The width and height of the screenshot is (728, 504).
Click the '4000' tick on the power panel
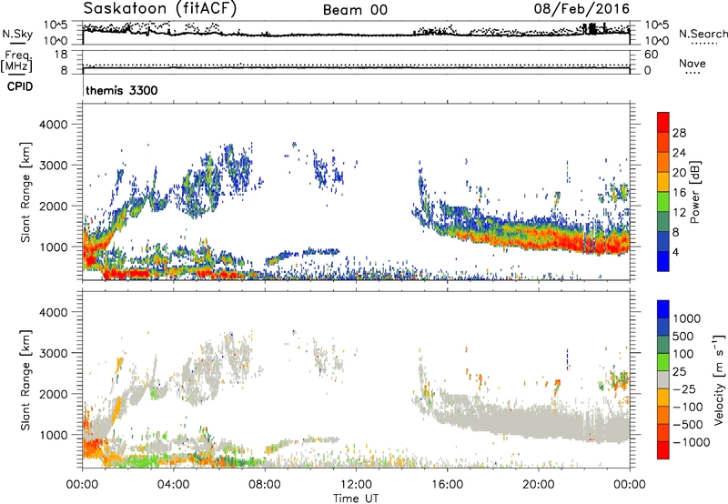coord(53,125)
